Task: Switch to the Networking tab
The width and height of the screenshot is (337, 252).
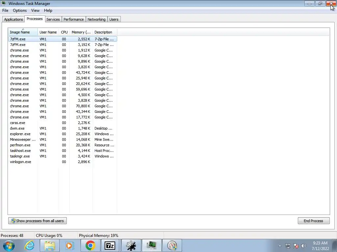Action: coord(96,19)
